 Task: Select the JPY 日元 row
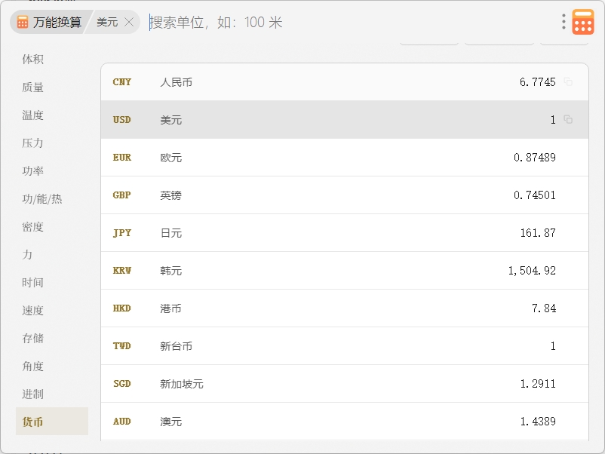click(345, 233)
